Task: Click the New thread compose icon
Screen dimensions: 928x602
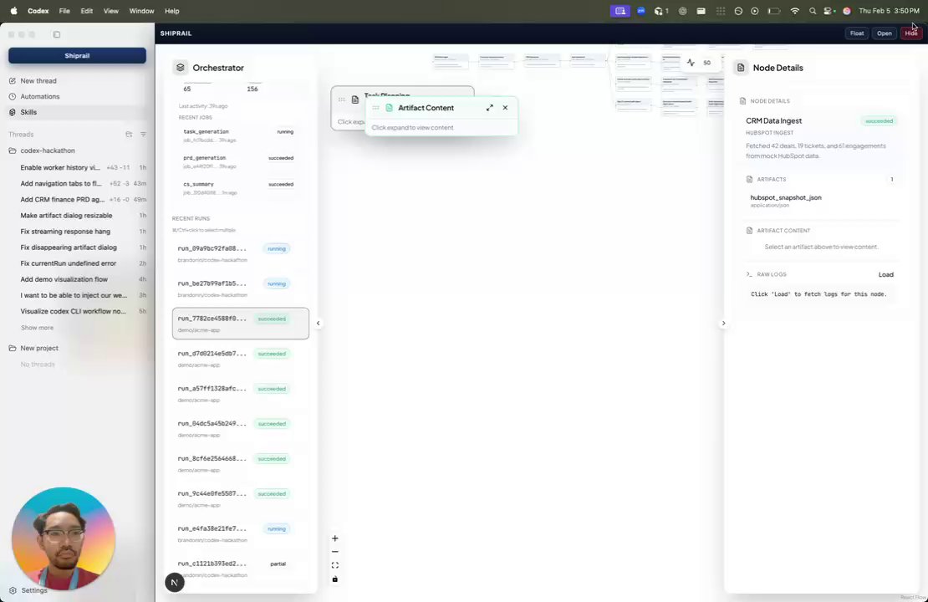Action: 13,80
